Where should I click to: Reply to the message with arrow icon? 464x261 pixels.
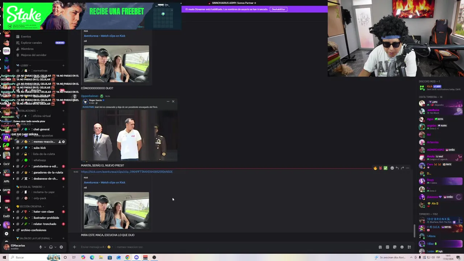coord(397,168)
